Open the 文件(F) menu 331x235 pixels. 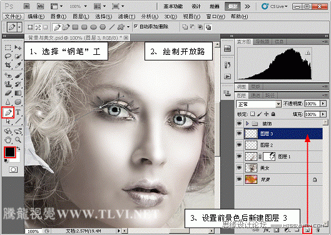tap(13, 16)
